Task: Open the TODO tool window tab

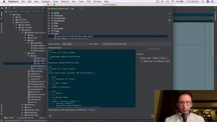Action: 9,118
